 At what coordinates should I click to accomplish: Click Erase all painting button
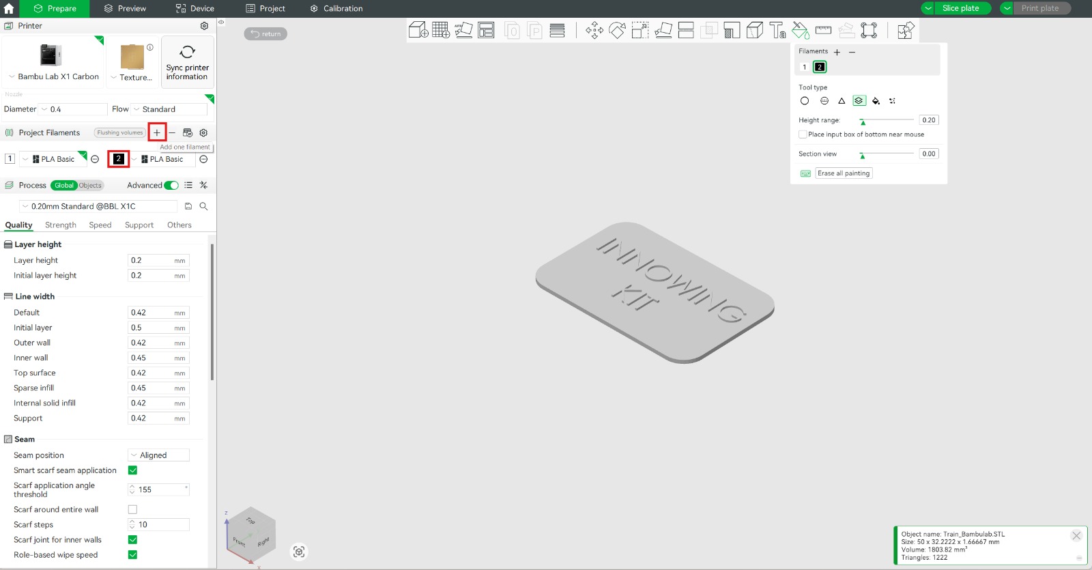click(x=844, y=173)
